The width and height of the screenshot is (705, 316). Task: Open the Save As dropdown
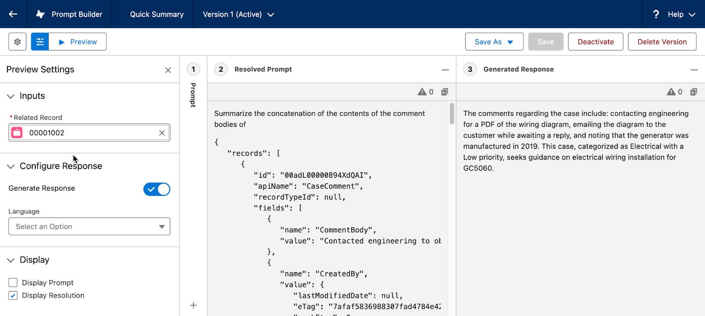(x=494, y=42)
